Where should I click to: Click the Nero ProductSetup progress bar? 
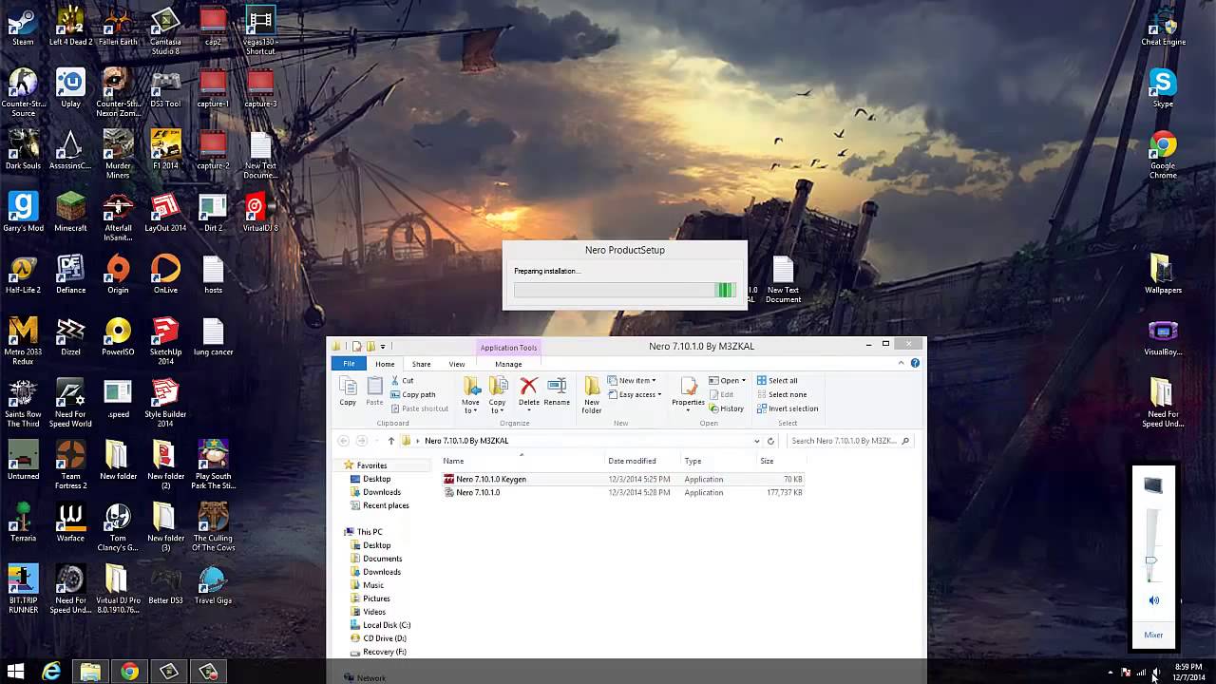point(625,290)
